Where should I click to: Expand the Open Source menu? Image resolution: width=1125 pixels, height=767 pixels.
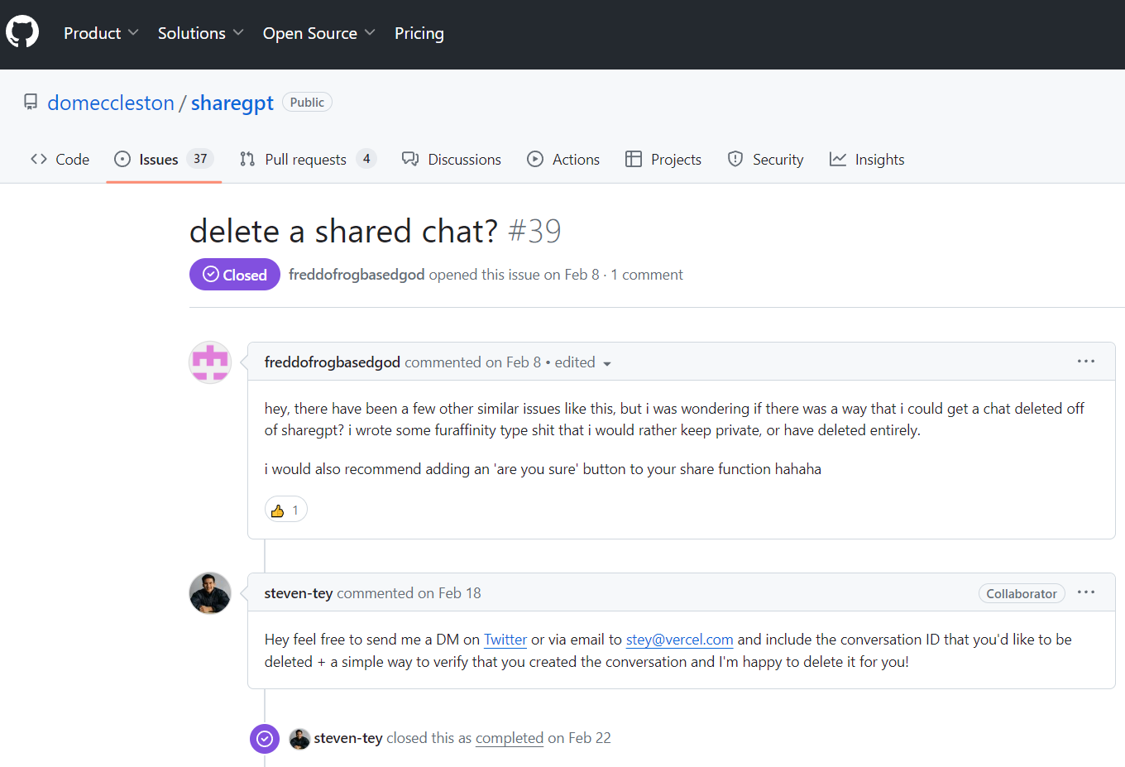coord(318,33)
